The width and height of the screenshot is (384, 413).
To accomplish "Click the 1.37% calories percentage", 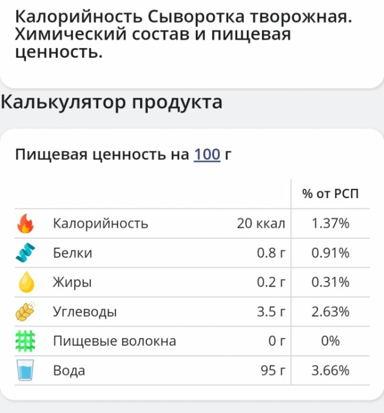I will point(331,224).
